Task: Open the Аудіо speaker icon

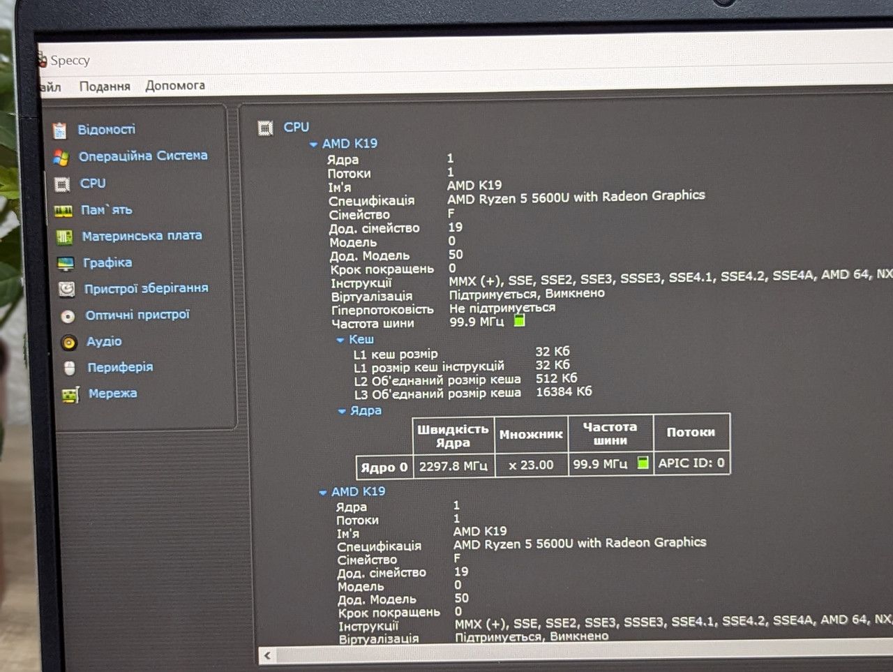Action: pyautogui.click(x=69, y=342)
